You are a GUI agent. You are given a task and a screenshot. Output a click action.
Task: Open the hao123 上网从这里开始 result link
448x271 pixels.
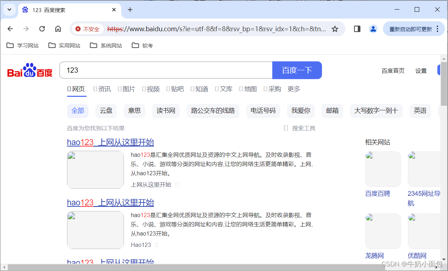pyautogui.click(x=110, y=142)
